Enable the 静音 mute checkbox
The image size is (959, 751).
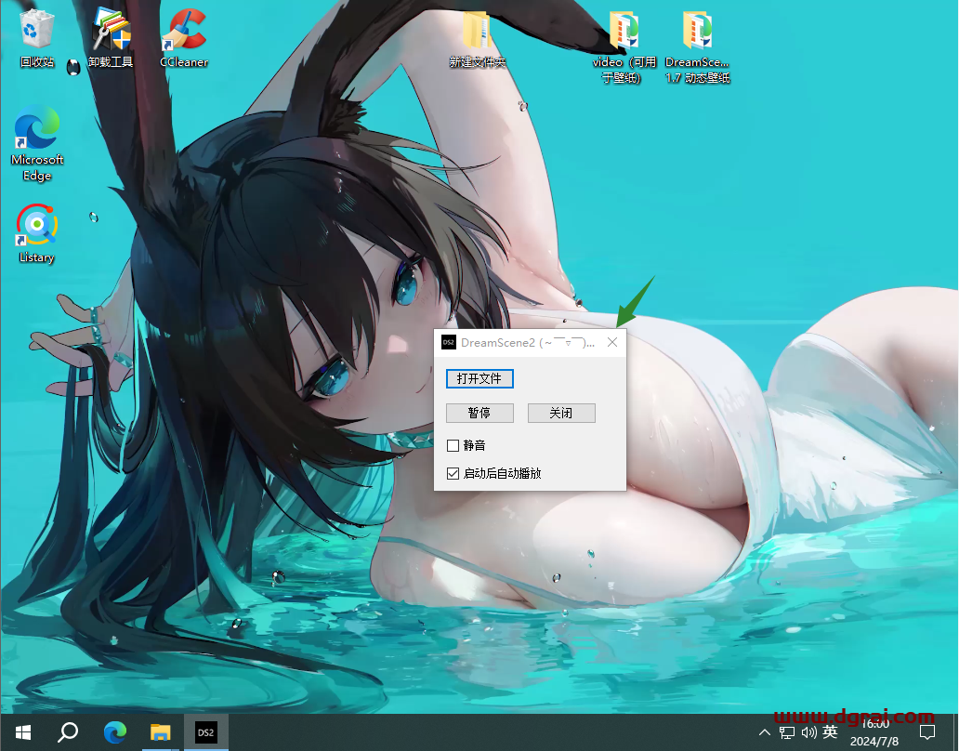(453, 446)
